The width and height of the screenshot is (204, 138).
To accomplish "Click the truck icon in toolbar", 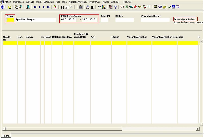I will coord(160,7).
